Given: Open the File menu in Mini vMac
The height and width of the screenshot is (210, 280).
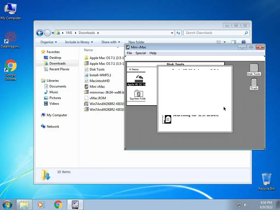Looking at the screenshot, I should coord(129,53).
